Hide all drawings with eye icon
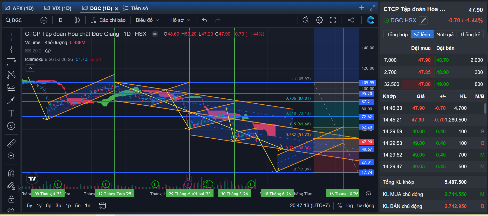The width and height of the screenshot is (488, 216). [11, 210]
